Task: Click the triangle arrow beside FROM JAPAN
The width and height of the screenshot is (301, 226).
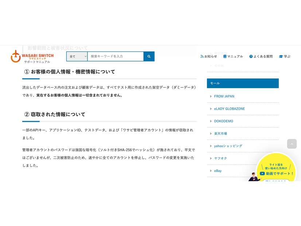Action: 211,96
